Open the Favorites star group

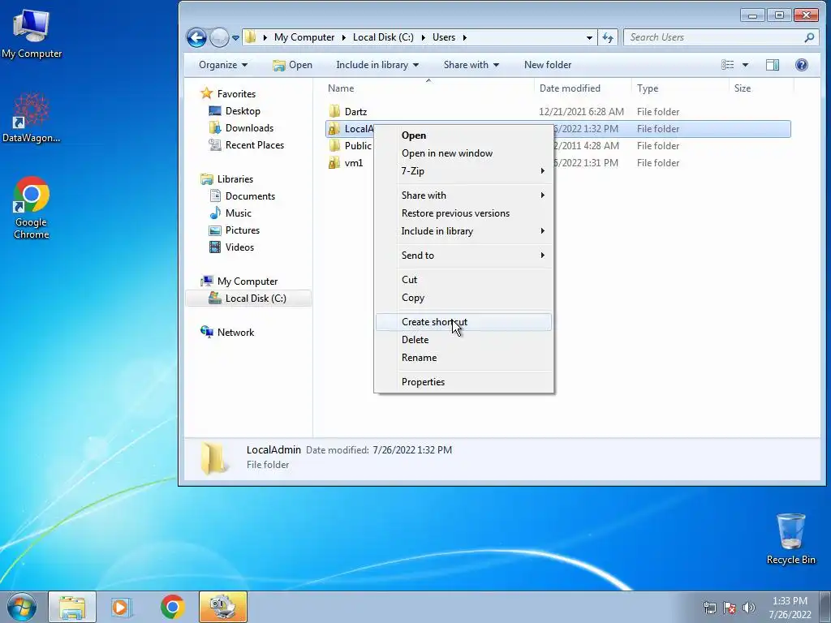pos(228,94)
